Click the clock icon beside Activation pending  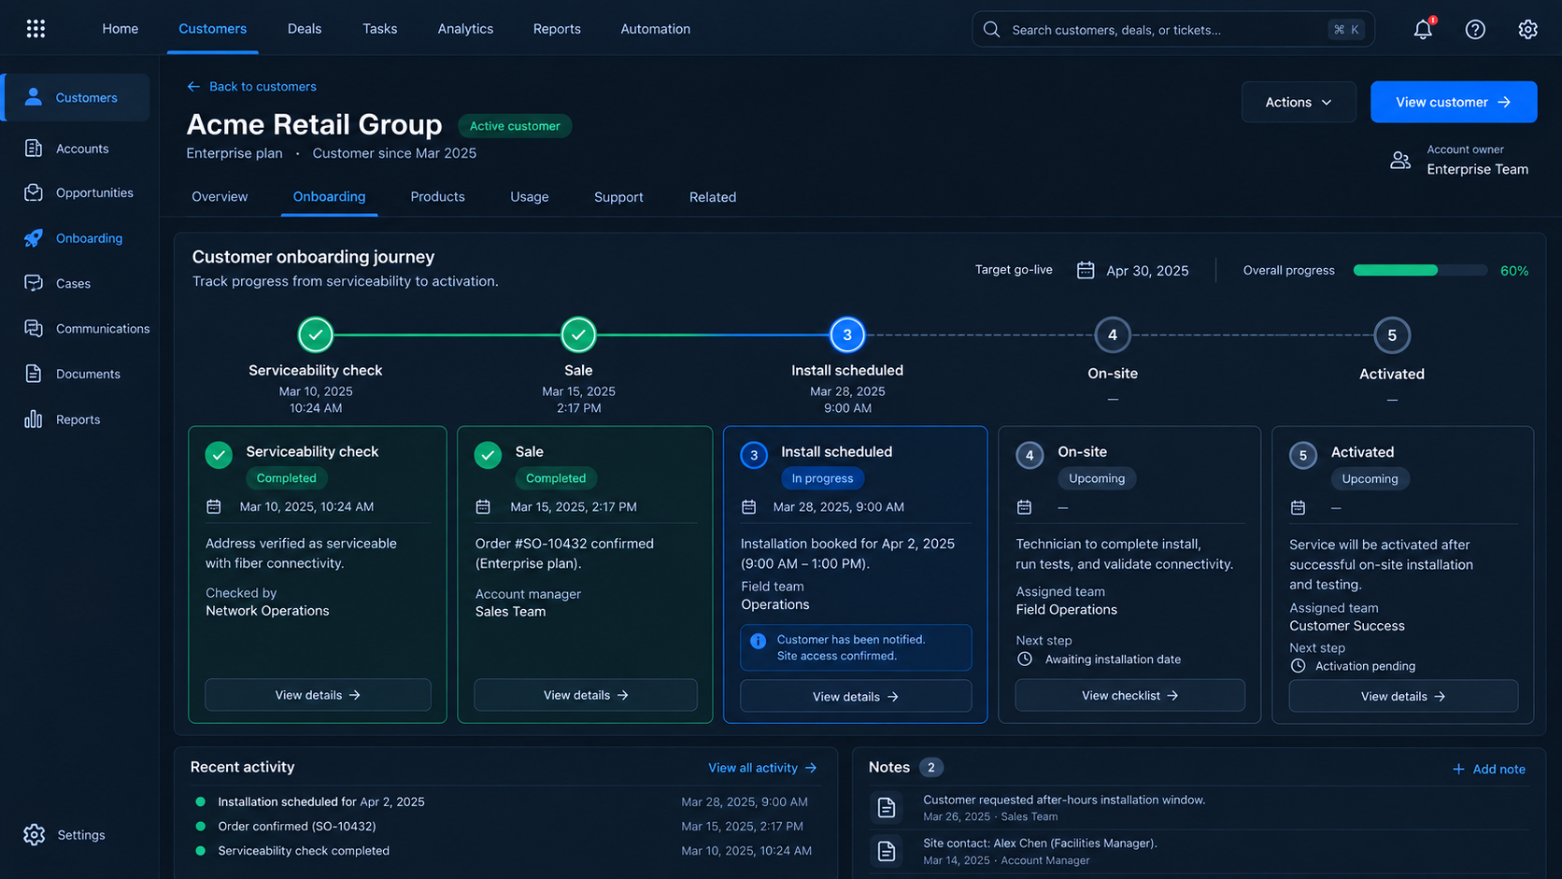pyautogui.click(x=1298, y=666)
